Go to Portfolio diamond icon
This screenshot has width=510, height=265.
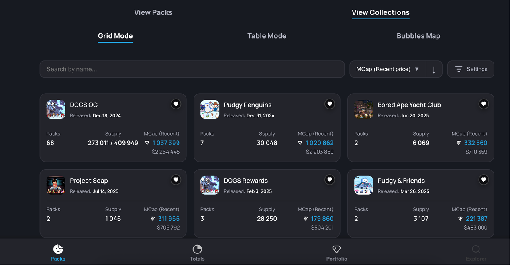click(x=337, y=249)
